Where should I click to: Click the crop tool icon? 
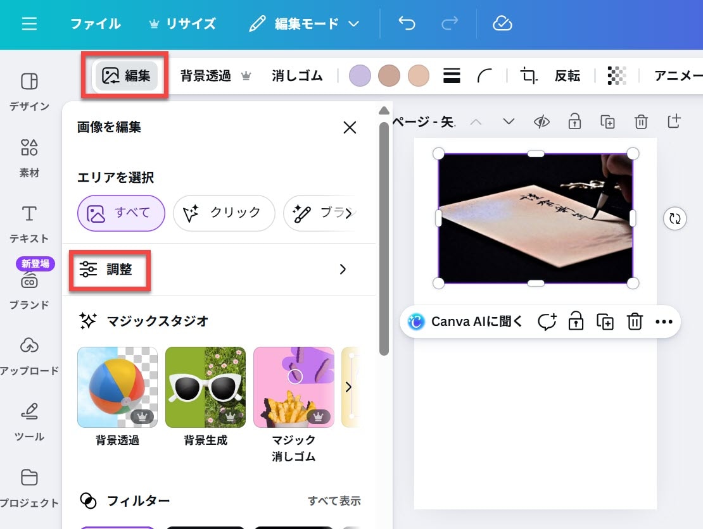528,76
